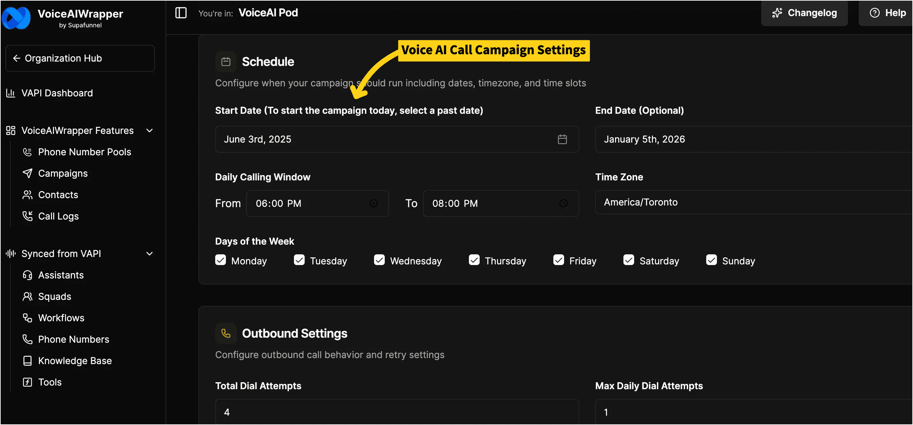913x425 pixels.
Task: Go to the VAPI Dashboard
Action: (57, 93)
